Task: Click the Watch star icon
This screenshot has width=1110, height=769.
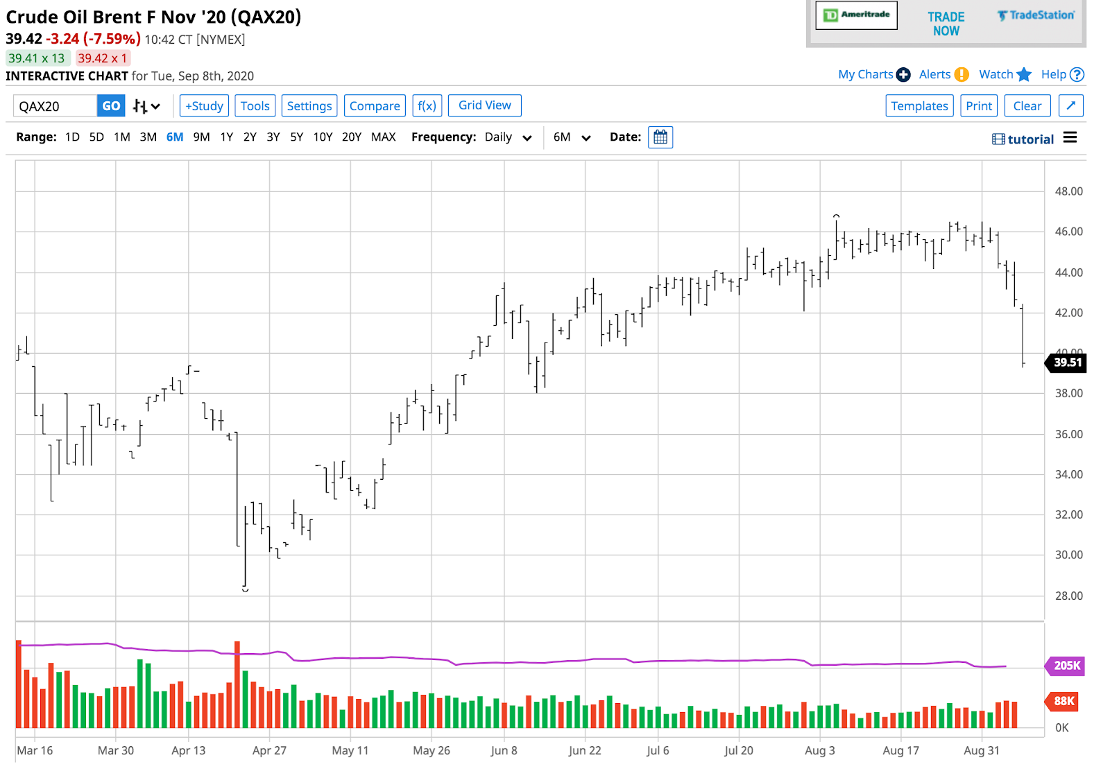Action: pos(1024,75)
